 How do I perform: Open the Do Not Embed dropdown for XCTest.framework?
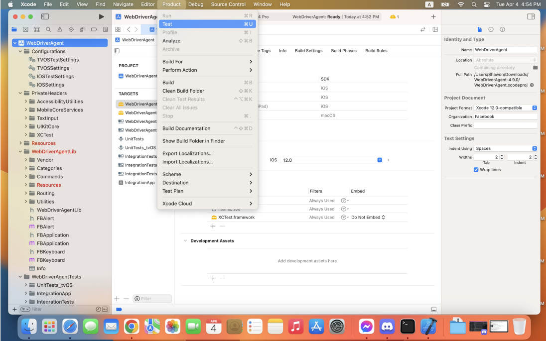pyautogui.click(x=368, y=218)
